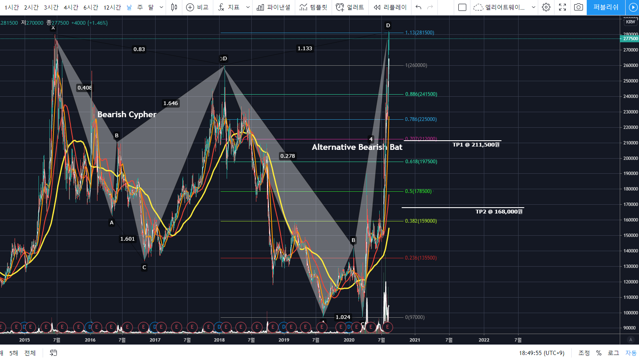Screen dimensions: 639x360
Task: Enter fullscreen mode
Action: tap(562, 7)
